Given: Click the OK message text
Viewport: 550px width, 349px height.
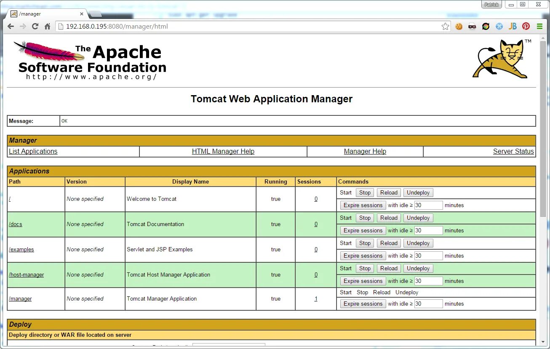Looking at the screenshot, I should coord(64,121).
